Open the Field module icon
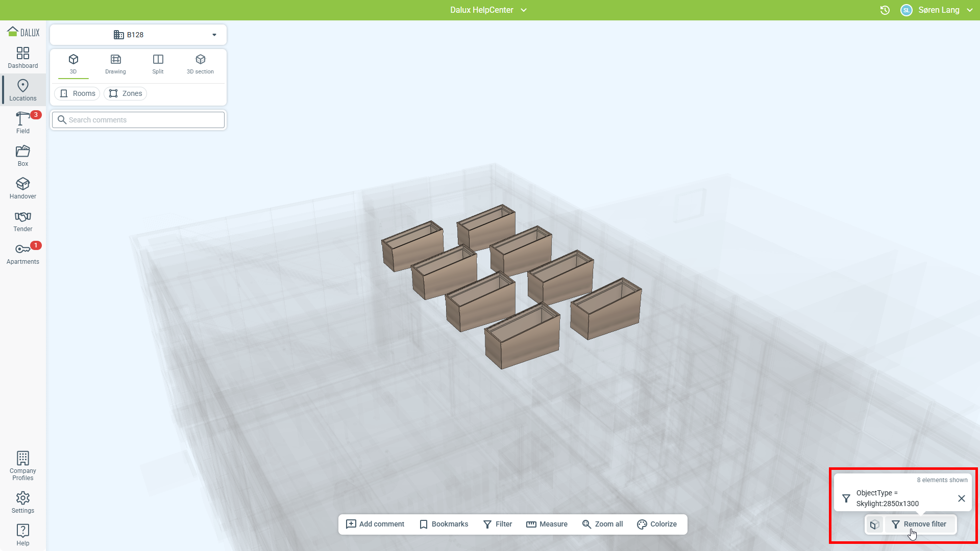980x551 pixels. pyautogui.click(x=23, y=122)
